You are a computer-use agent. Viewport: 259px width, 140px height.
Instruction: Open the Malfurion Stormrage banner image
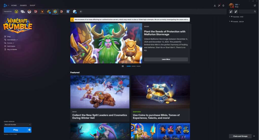106,43
